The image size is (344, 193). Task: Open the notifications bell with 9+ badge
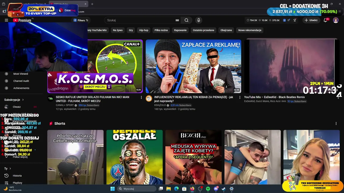325,20
